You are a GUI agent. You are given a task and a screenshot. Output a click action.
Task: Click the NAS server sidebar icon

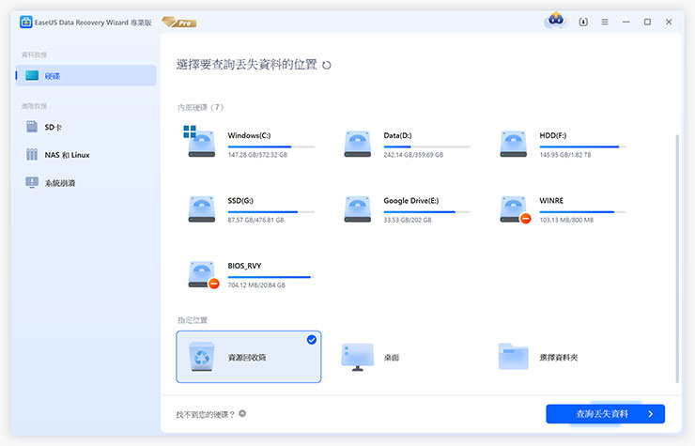point(32,154)
